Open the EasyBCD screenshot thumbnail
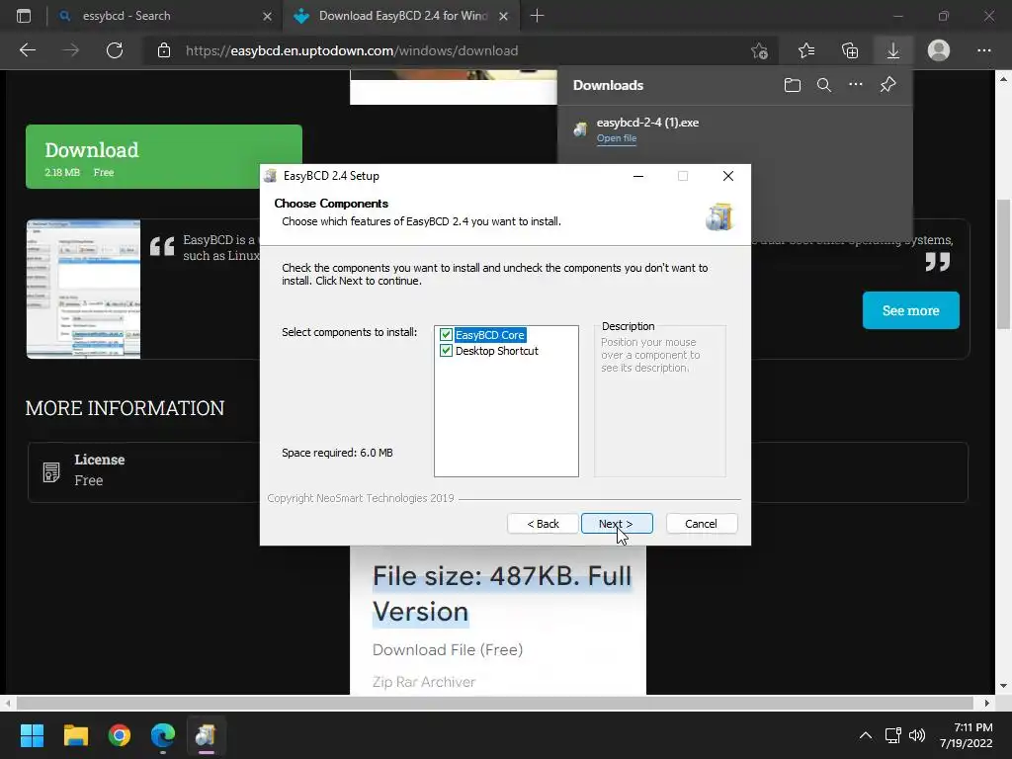The image size is (1012, 759). 83,290
